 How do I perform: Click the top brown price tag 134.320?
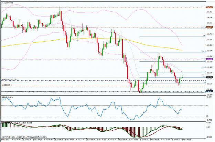pyautogui.click(x=209, y=8)
